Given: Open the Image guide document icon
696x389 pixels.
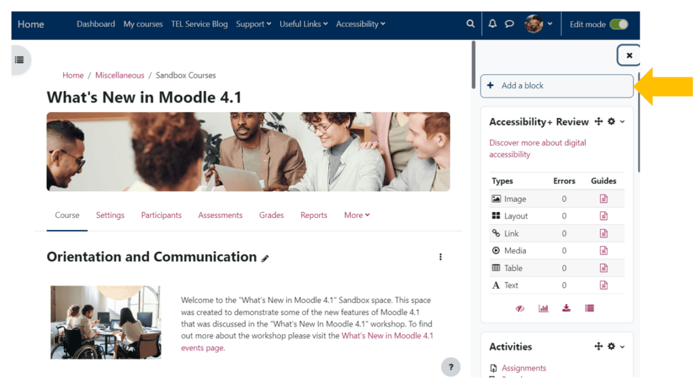Looking at the screenshot, I should 603,199.
